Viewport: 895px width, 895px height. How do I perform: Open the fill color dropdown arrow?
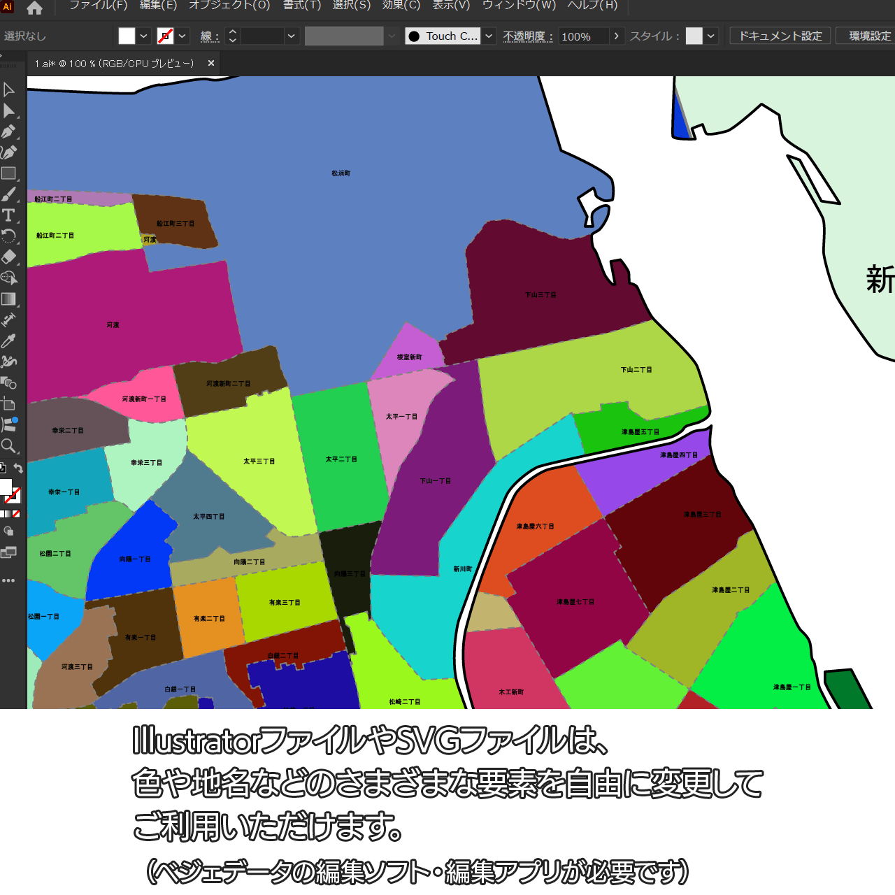tap(144, 36)
